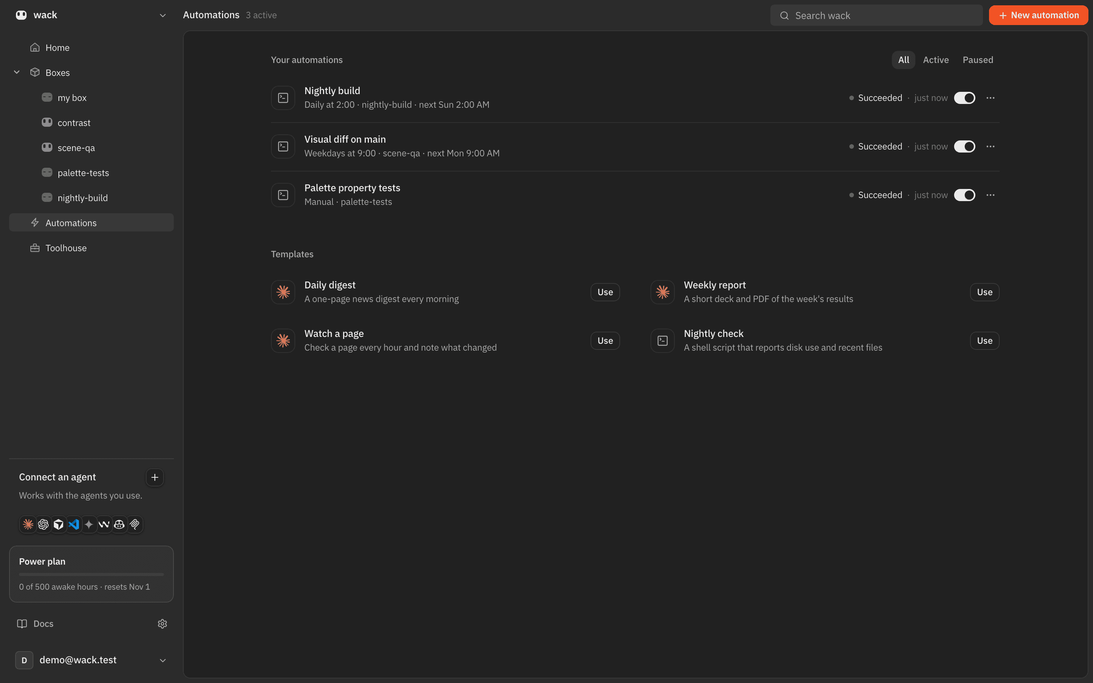Focus the Search wack field
Image resolution: width=1093 pixels, height=683 pixels.
[x=876, y=15]
